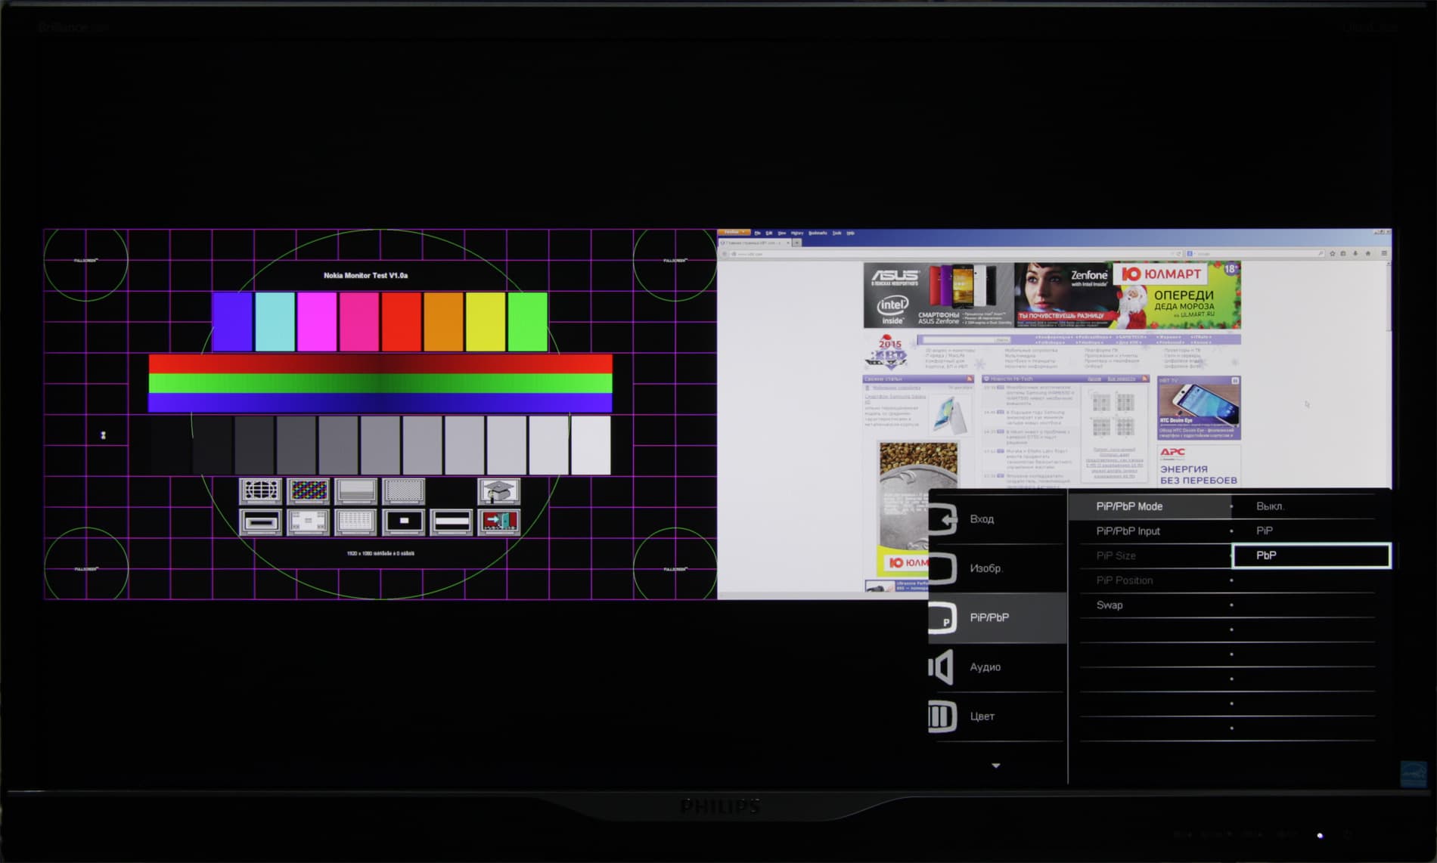The height and width of the screenshot is (863, 1437).
Task: Click the red color bar swatch
Action: 401,322
